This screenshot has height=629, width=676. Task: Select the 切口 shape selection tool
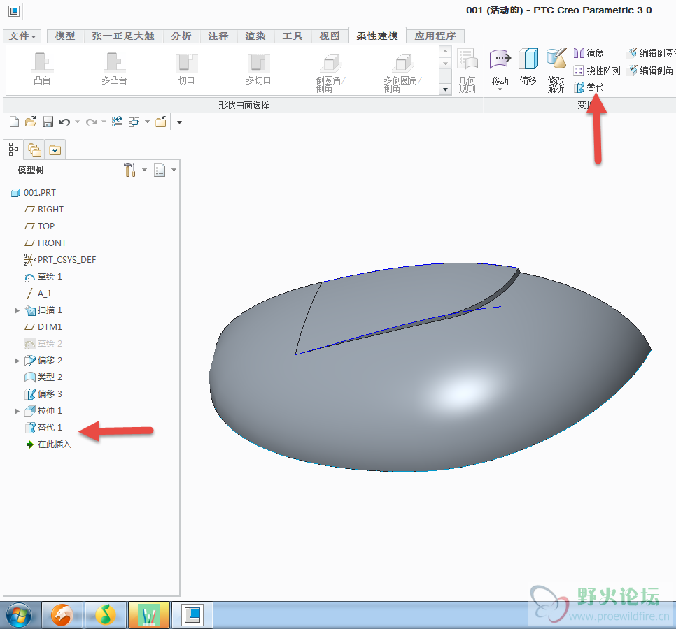(x=186, y=69)
